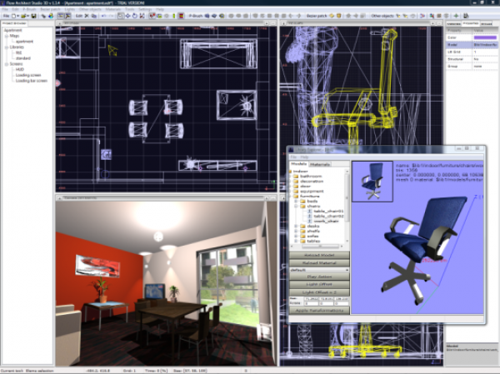Image resolution: width=500 pixels, height=374 pixels.
Task: Click the purple Color swatch value
Action: click(x=485, y=37)
